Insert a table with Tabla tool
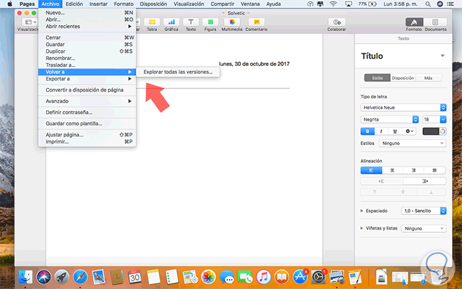Screen dimensions: 462x289 (152, 22)
